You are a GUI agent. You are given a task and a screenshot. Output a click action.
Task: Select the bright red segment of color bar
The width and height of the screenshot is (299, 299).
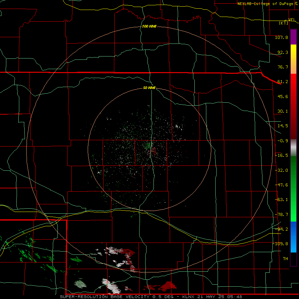(293, 106)
